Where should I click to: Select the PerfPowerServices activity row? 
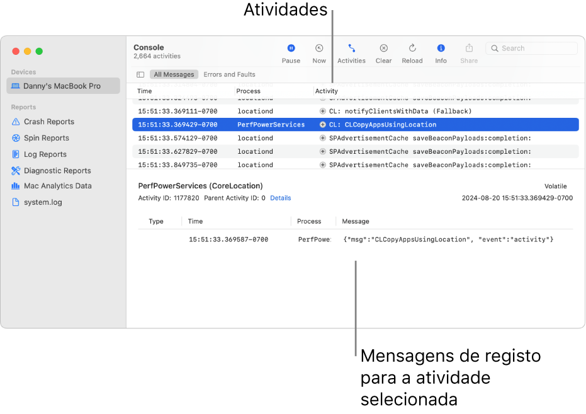[356, 125]
